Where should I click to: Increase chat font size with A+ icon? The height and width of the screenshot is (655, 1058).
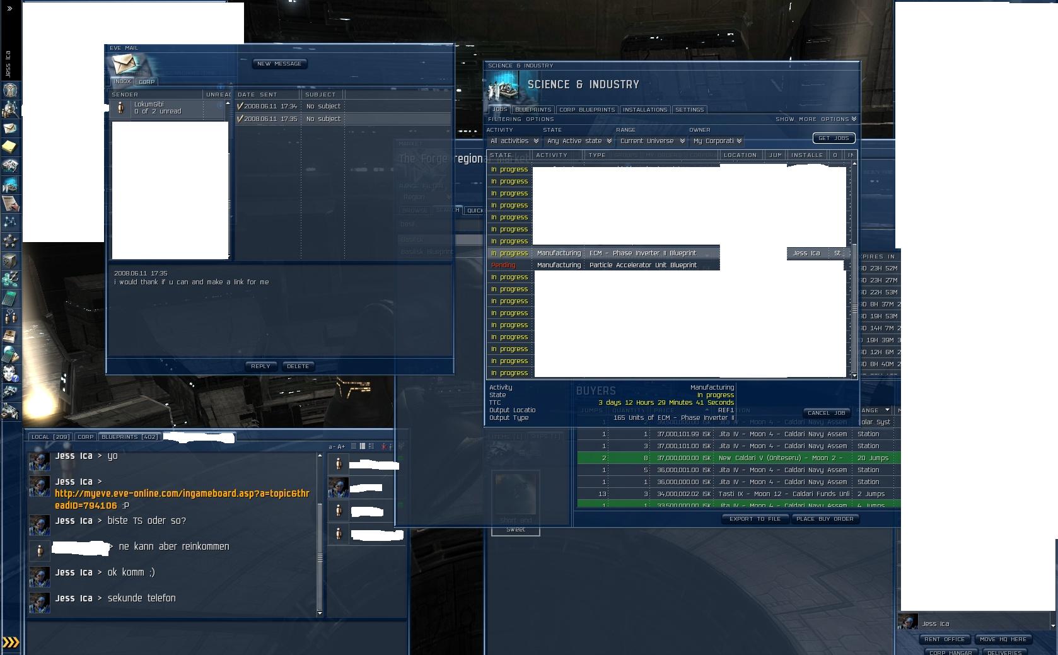[x=341, y=446]
